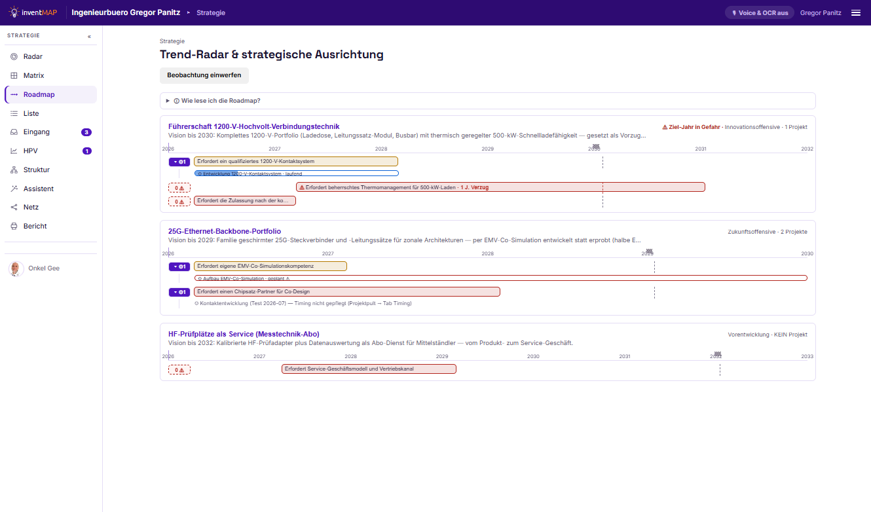Click the Bericht printer icon
The width and height of the screenshot is (871, 512).
14,227
